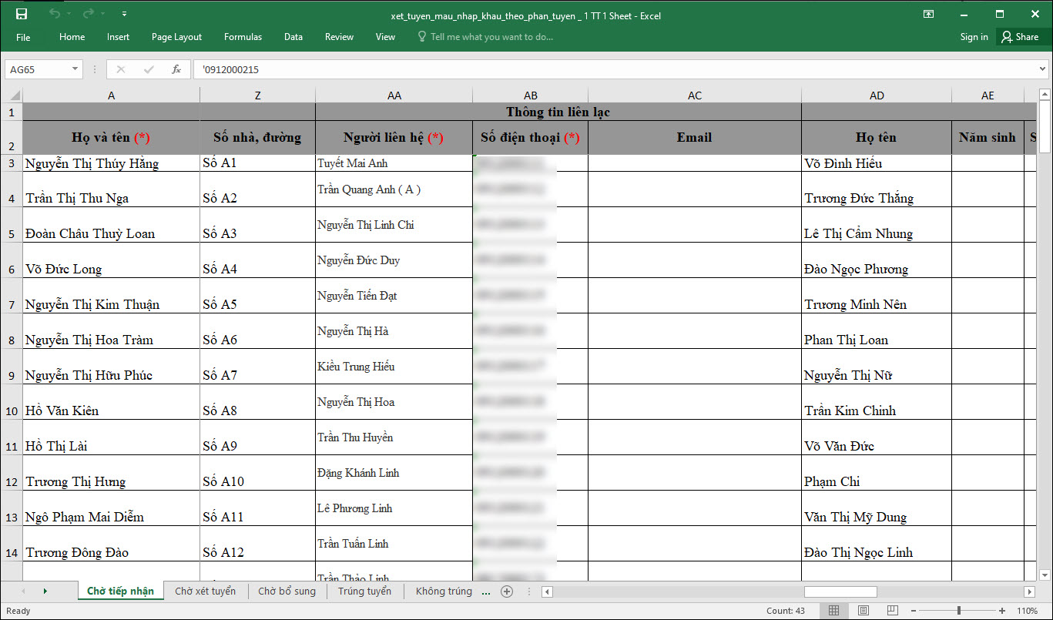Viewport: 1053px width, 620px height.
Task: Open the Data ribbon tab
Action: tap(293, 37)
